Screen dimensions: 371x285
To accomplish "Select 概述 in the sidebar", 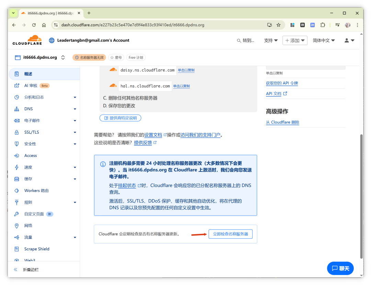I will click(x=28, y=74).
